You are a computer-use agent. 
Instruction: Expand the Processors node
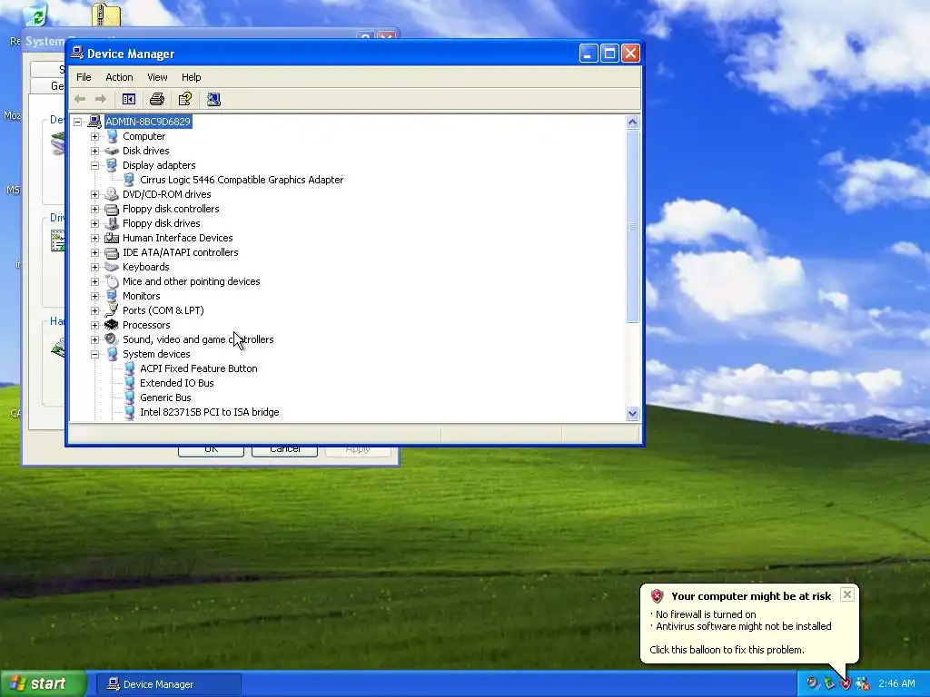tap(94, 325)
